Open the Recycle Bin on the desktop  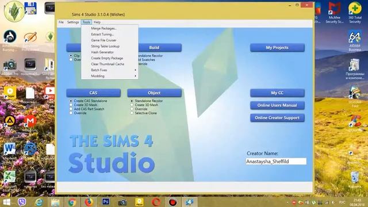[355, 179]
